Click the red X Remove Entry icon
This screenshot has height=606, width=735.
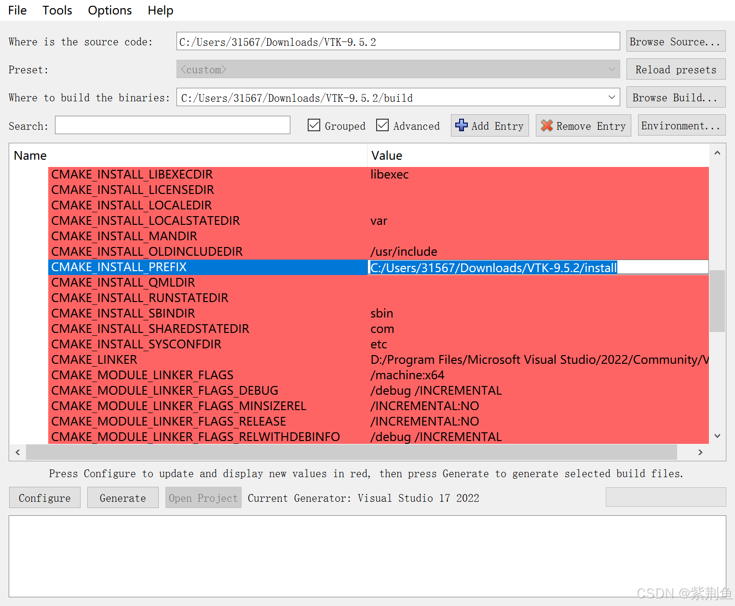coord(546,125)
